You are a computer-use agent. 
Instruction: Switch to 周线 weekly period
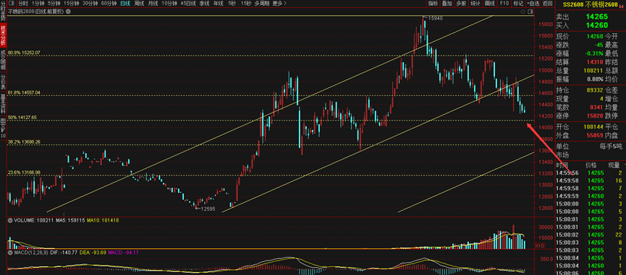pyautogui.click(x=140, y=3)
